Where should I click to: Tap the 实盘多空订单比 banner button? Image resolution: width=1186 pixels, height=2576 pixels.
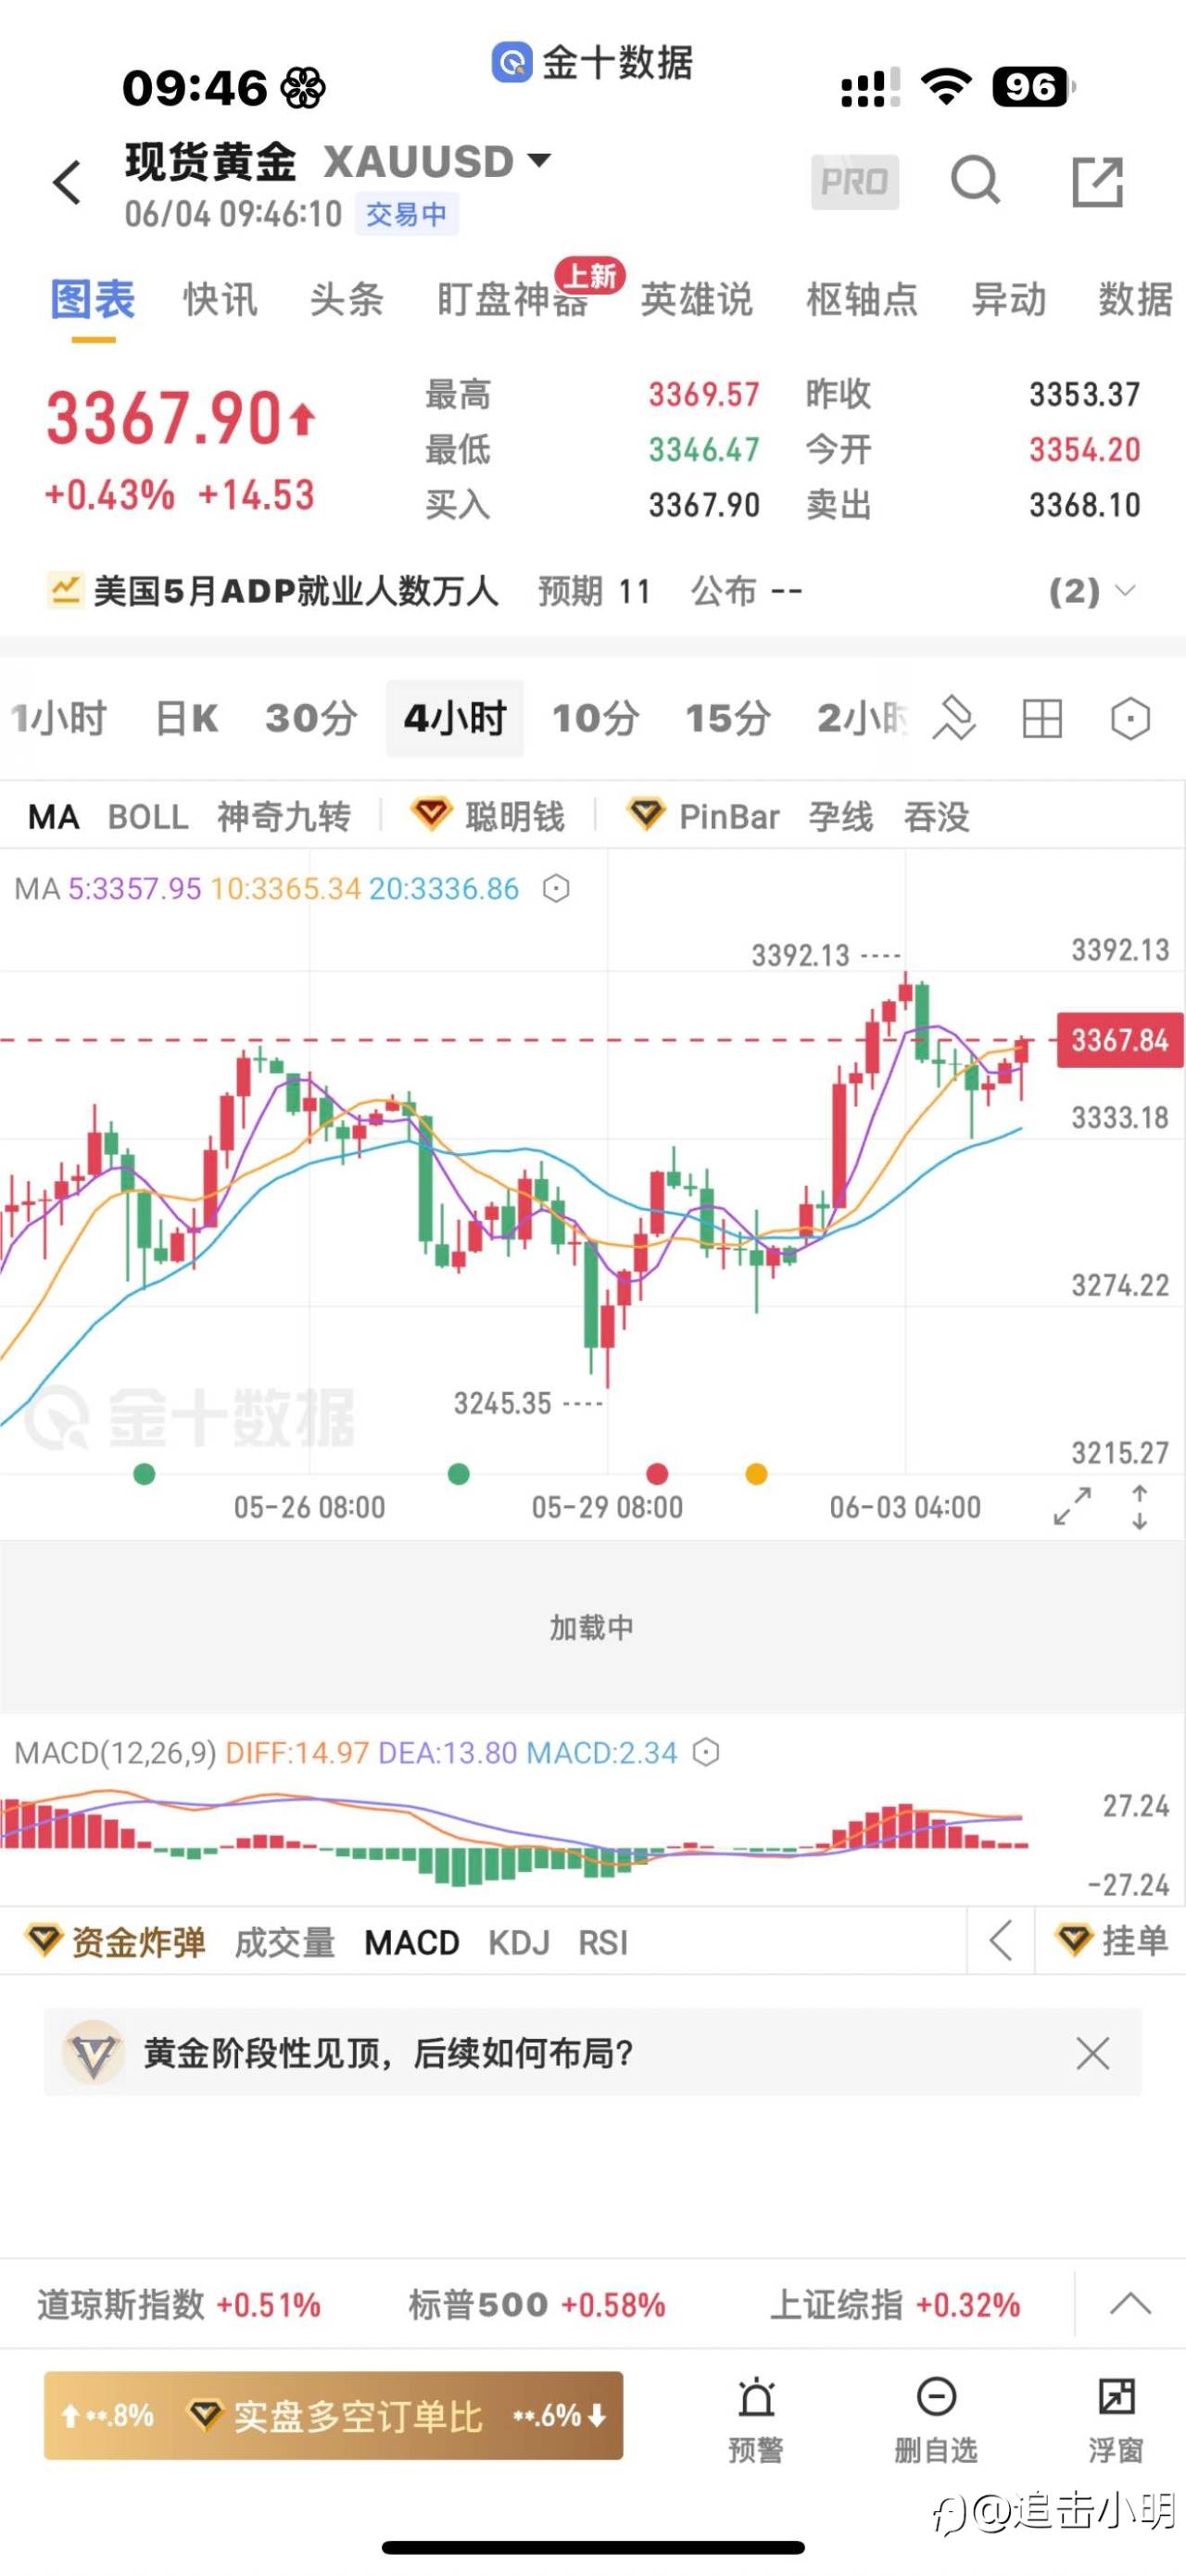click(x=333, y=2415)
